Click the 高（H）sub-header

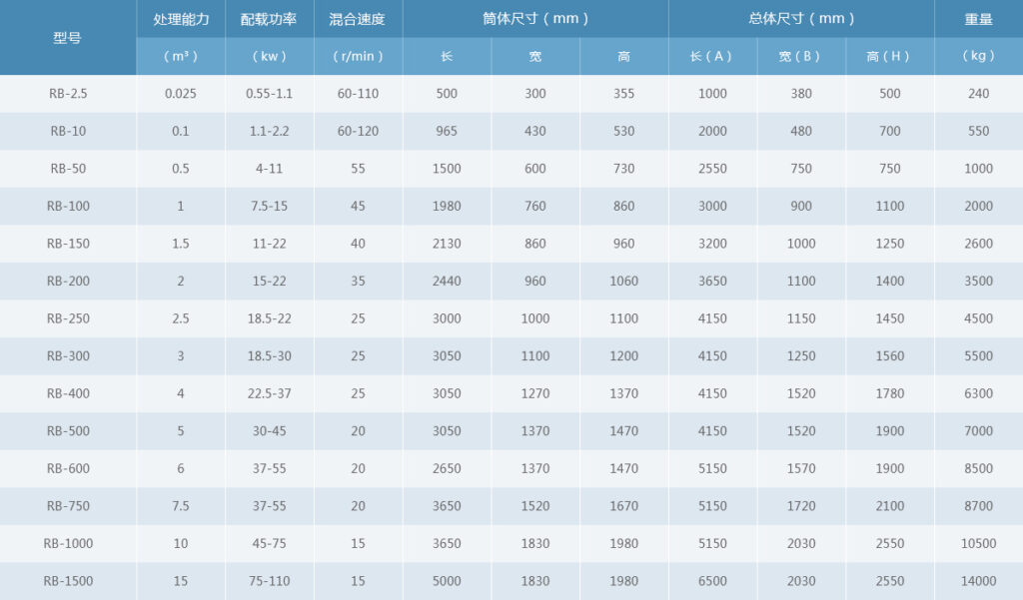point(889,57)
